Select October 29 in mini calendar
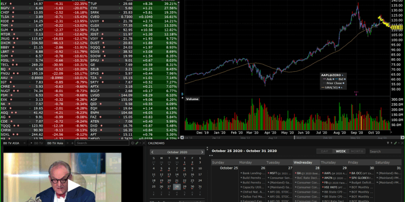The width and height of the screenshot is (405, 202). [x=185, y=187]
